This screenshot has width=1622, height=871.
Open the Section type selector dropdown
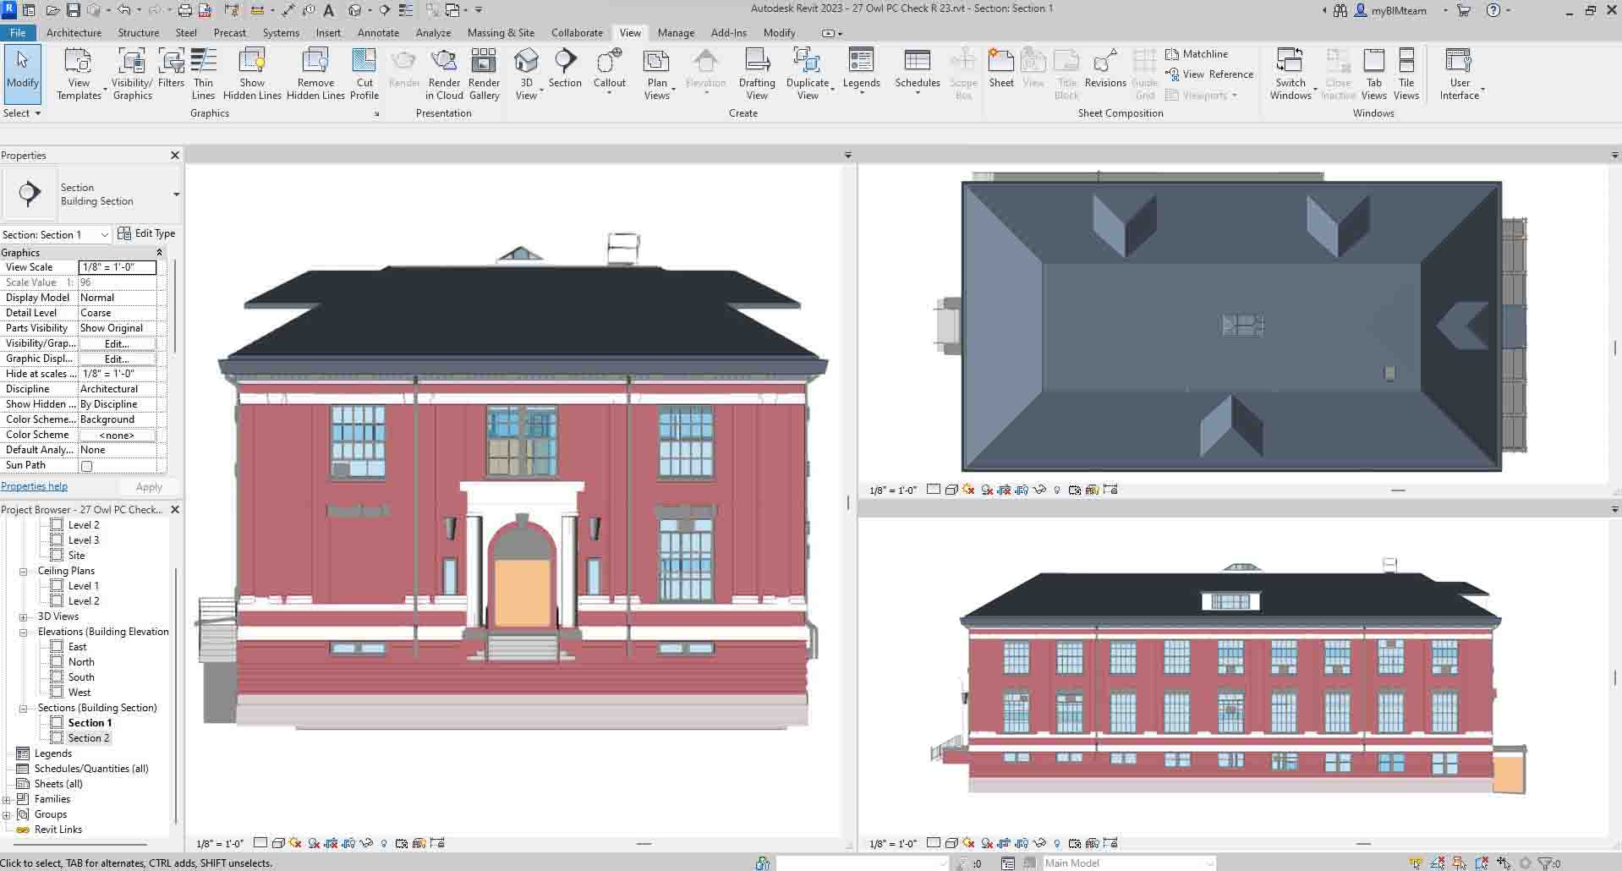point(176,194)
